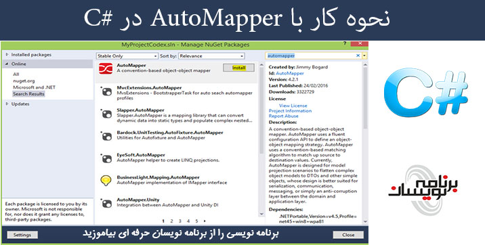Click the package list vertical scrollbar
Image resolution: width=485 pixels, height=245 pixels.
[x=261, y=111]
